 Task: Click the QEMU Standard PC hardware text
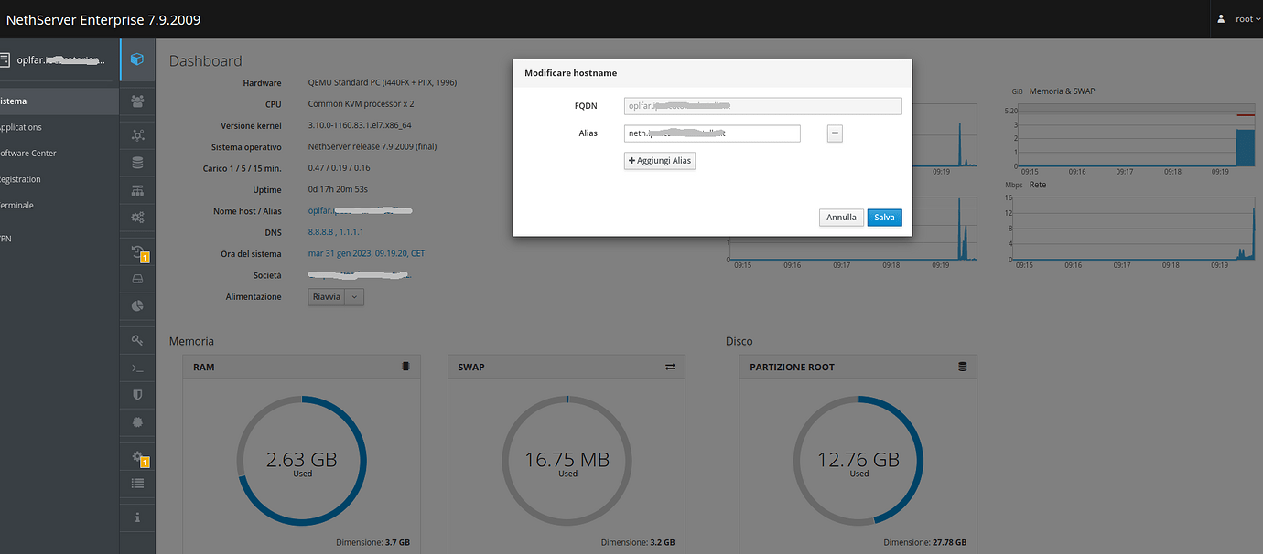[383, 82]
